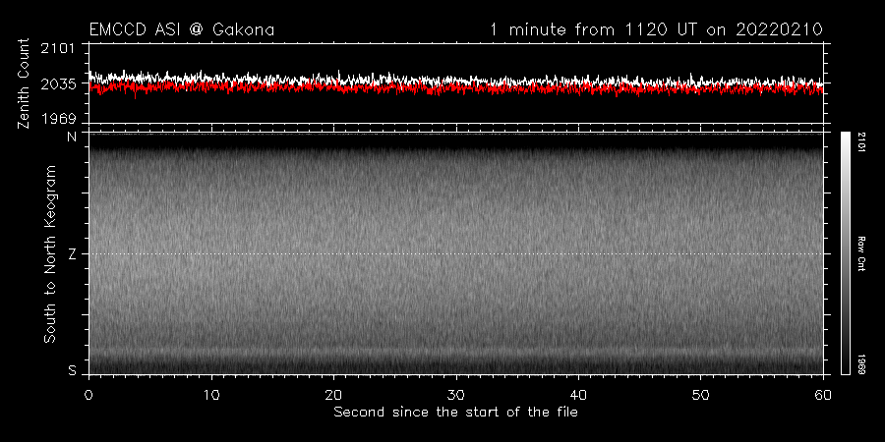
Task: Click the 60 tick label on the time axis
Action: [823, 394]
